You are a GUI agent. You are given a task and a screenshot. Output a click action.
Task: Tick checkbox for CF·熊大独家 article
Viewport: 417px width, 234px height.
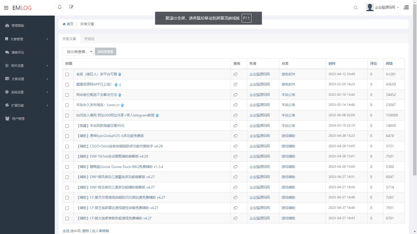point(67,218)
